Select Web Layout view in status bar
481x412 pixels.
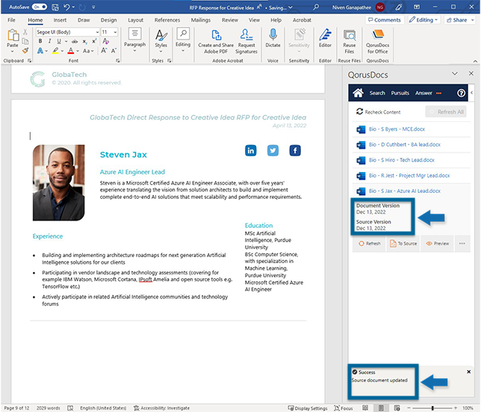pos(397,408)
